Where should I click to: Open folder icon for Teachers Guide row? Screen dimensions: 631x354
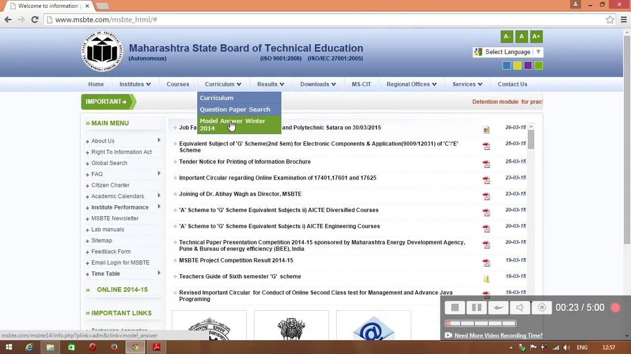pos(487,279)
